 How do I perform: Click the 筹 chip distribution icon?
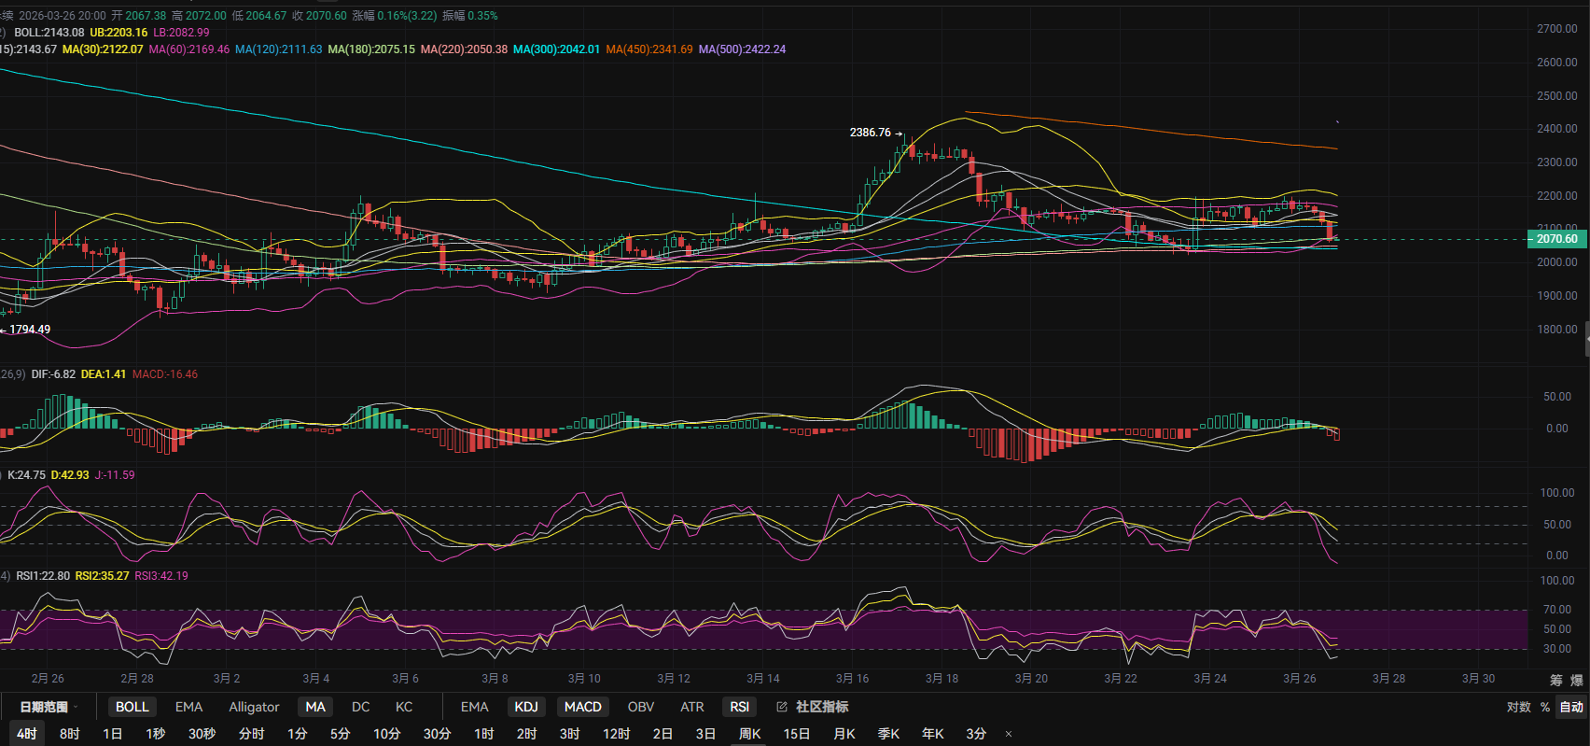click(1555, 680)
